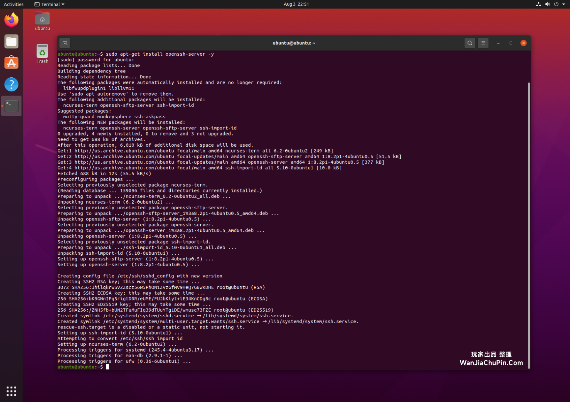Expand the Terminal app menu
The height and width of the screenshot is (402, 570).
(x=49, y=4)
